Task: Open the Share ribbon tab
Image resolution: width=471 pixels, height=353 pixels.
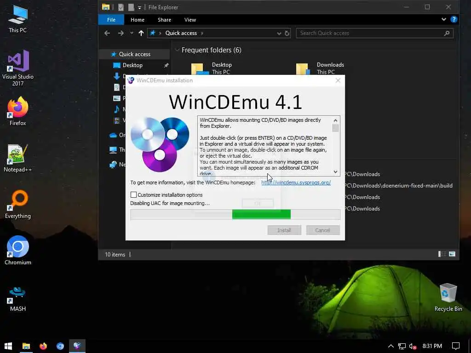Action: [164, 20]
